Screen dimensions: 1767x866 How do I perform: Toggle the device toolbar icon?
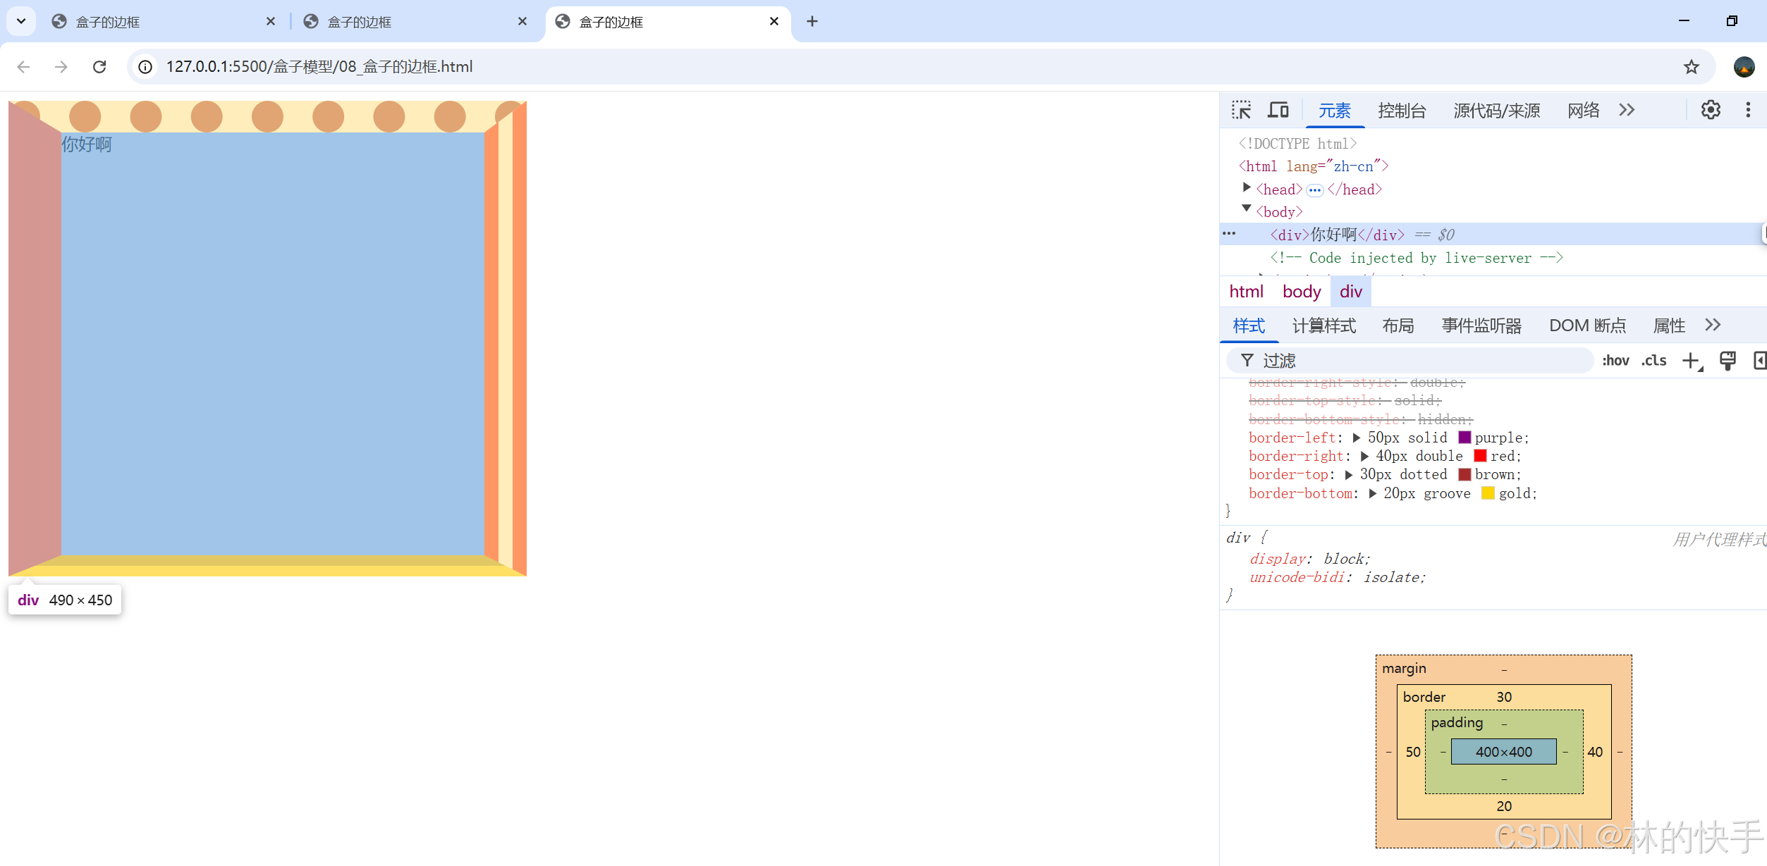pos(1278,110)
